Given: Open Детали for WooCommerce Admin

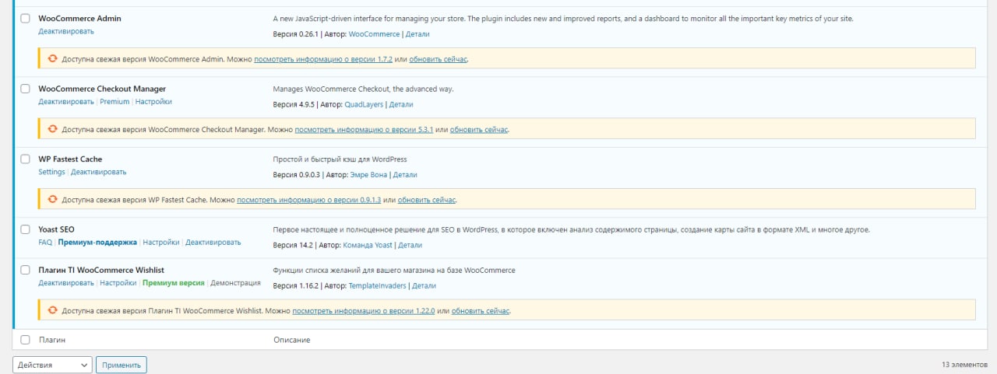Looking at the screenshot, I should (417, 34).
